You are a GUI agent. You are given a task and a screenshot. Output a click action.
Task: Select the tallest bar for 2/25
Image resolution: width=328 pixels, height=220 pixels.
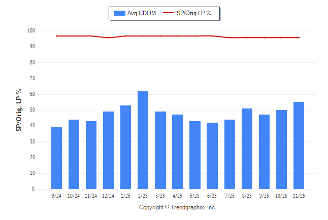[x=143, y=140]
